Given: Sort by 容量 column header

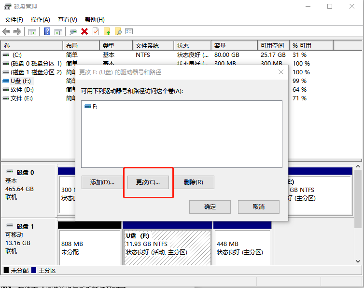Looking at the screenshot, I should click(x=235, y=46).
